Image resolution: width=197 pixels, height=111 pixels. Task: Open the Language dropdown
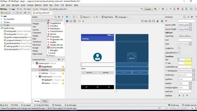pos(122,17)
